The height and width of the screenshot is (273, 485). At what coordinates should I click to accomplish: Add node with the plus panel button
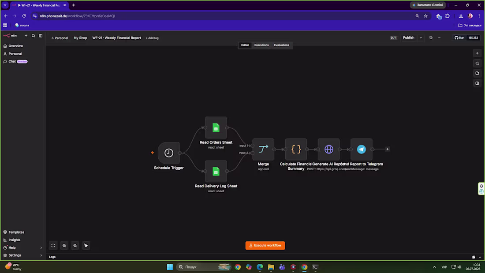point(477,53)
